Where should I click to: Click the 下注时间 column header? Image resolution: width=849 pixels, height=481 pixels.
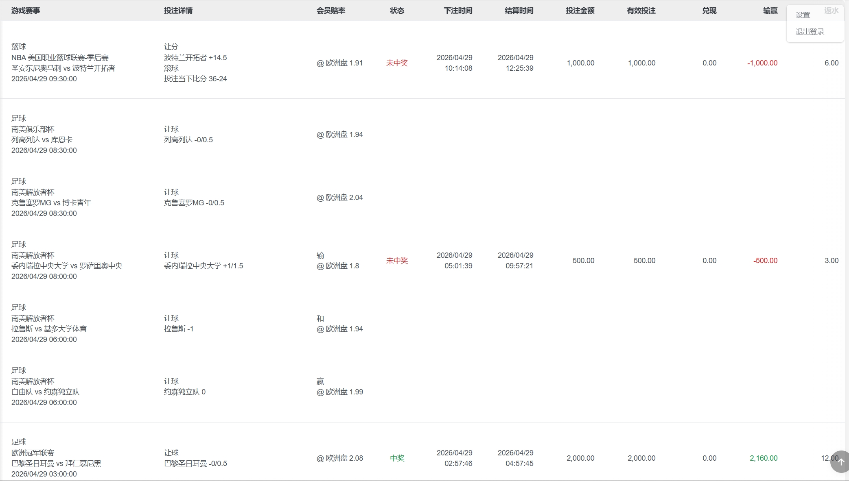pos(458,11)
